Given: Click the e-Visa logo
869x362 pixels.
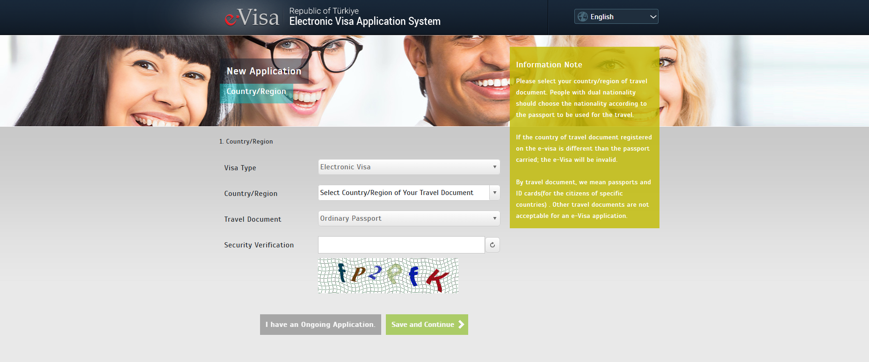Looking at the screenshot, I should click(252, 17).
